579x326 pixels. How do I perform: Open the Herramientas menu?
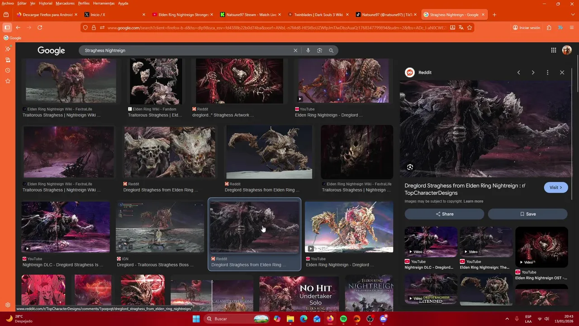pos(104,3)
